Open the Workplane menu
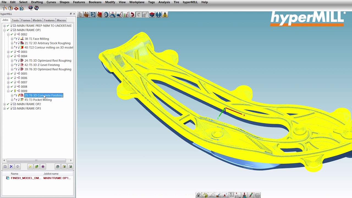The width and height of the screenshot is (352, 198). point(137,2)
